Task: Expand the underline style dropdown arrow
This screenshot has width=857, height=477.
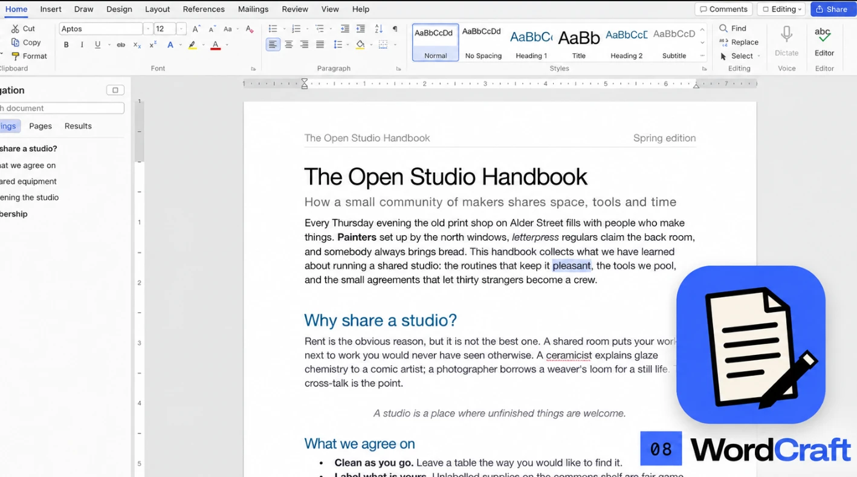Action: 109,45
